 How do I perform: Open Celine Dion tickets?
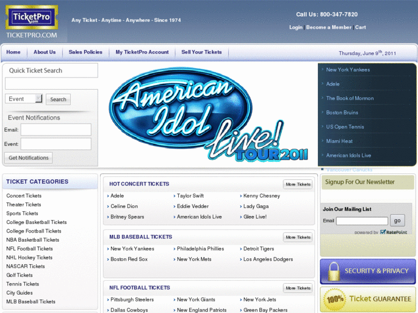point(124,206)
